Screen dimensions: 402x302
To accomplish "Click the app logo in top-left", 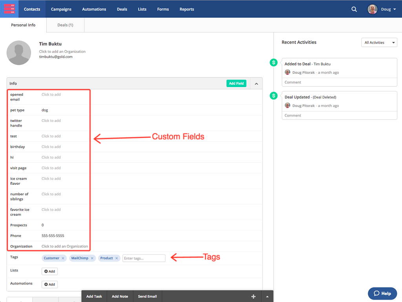I will click(x=9, y=9).
